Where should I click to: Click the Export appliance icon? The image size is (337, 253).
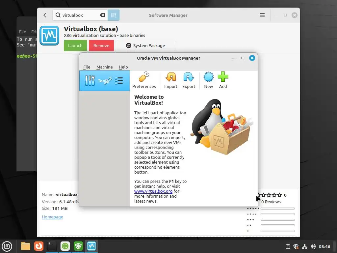pyautogui.click(x=189, y=80)
